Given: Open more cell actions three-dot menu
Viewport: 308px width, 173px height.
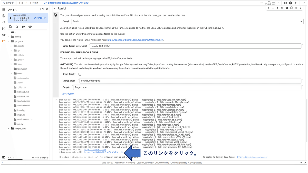Looking at the screenshot, I should click(x=301, y=8).
